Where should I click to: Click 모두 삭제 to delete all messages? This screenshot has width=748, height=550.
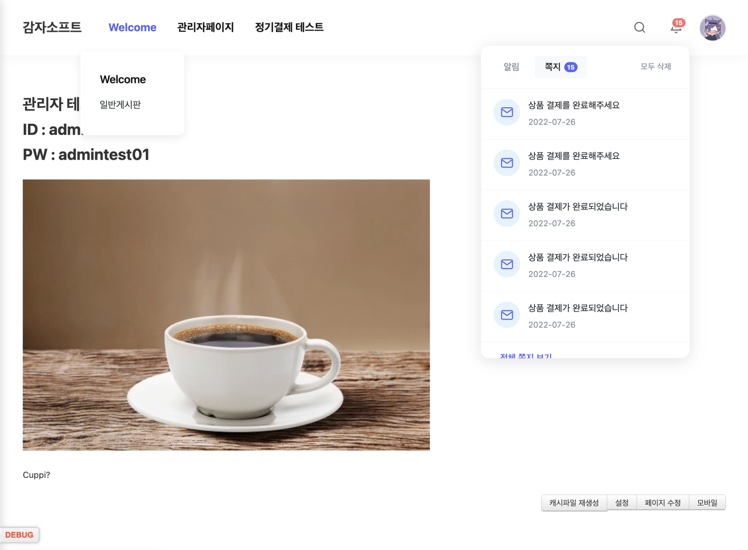656,67
